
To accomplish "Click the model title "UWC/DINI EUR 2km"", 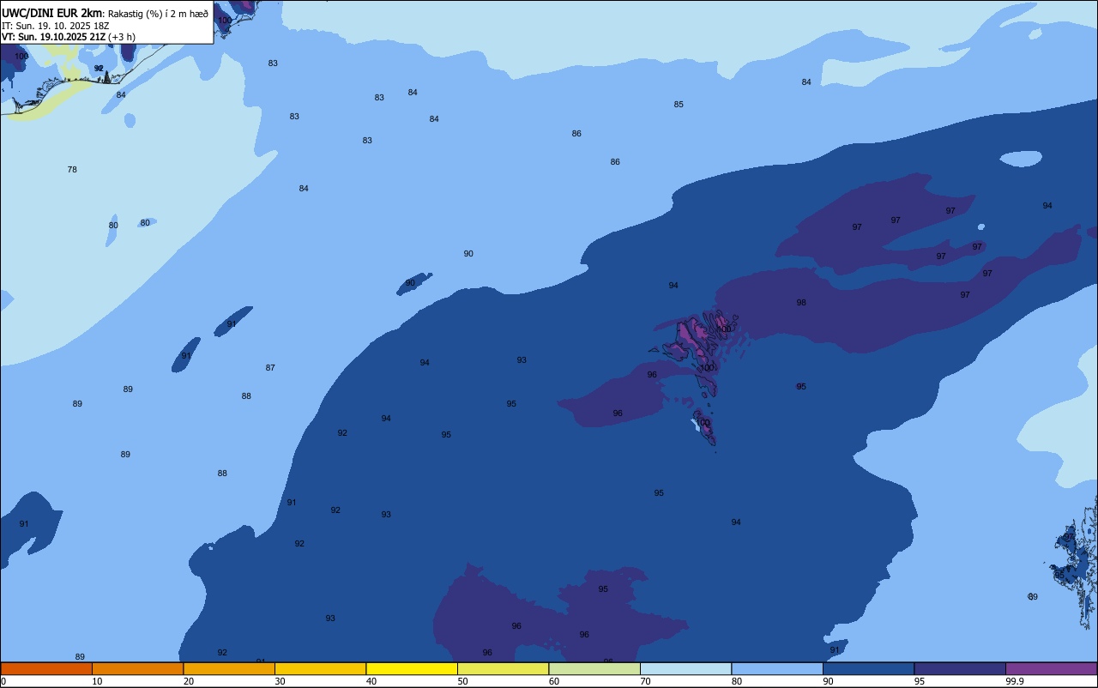I will [x=52, y=13].
